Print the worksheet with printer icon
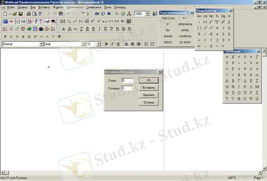This screenshot has width=267, height=181. click(x=29, y=14)
